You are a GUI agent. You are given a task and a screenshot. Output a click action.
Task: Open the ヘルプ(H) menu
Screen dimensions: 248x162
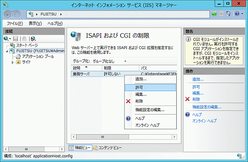(55, 24)
